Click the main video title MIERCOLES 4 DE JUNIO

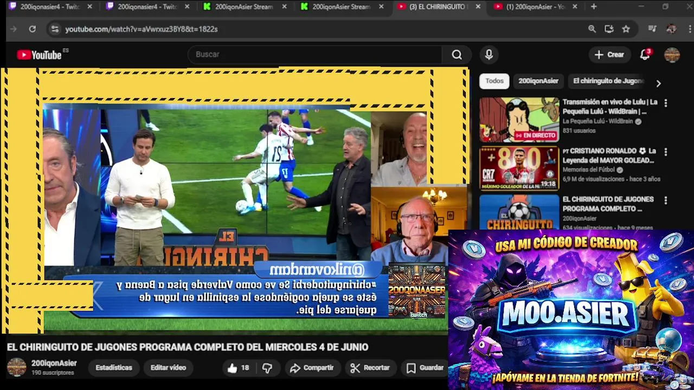188,347
